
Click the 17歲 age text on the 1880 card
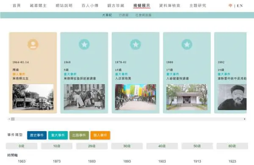[169, 70]
